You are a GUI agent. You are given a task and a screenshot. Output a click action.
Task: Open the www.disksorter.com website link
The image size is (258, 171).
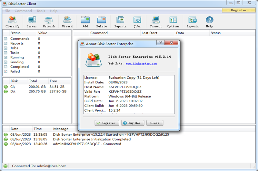click(x=141, y=64)
